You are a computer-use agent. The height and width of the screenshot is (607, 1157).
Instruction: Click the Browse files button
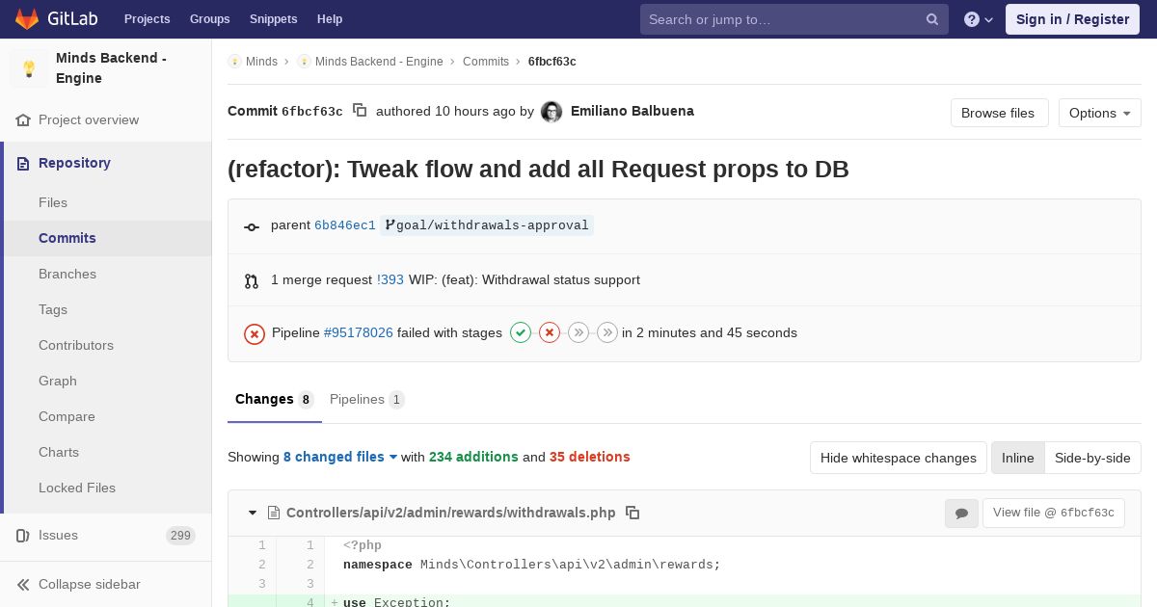[1000, 113]
